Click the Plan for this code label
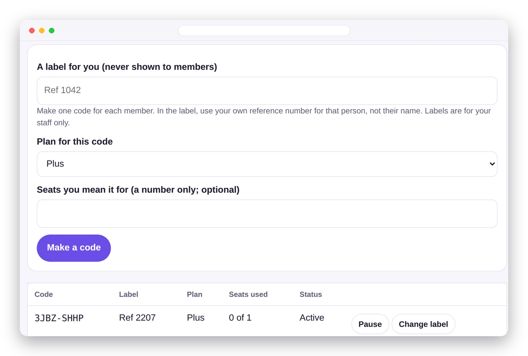Viewport: 528px width, 356px height. (x=75, y=141)
